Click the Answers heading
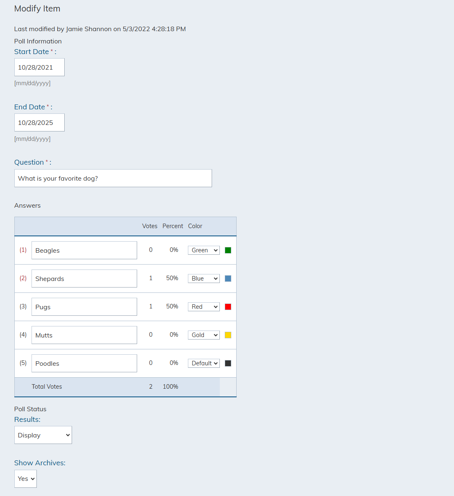Screen dimensions: 454x496 (x=27, y=206)
